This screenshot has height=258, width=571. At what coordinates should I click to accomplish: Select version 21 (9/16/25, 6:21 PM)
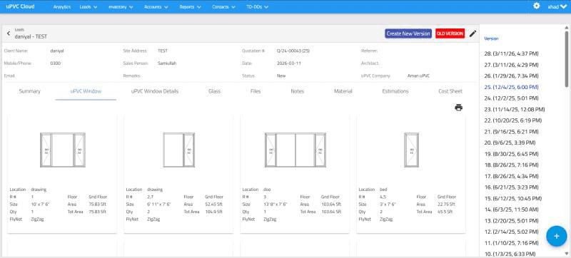pyautogui.click(x=511, y=132)
